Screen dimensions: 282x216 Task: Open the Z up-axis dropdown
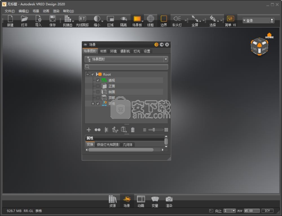[x=230, y=211]
